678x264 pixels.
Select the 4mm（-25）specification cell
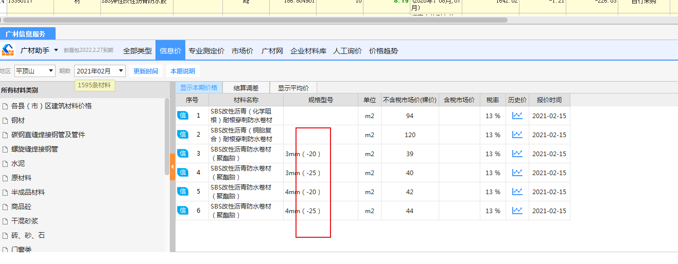[x=321, y=211]
